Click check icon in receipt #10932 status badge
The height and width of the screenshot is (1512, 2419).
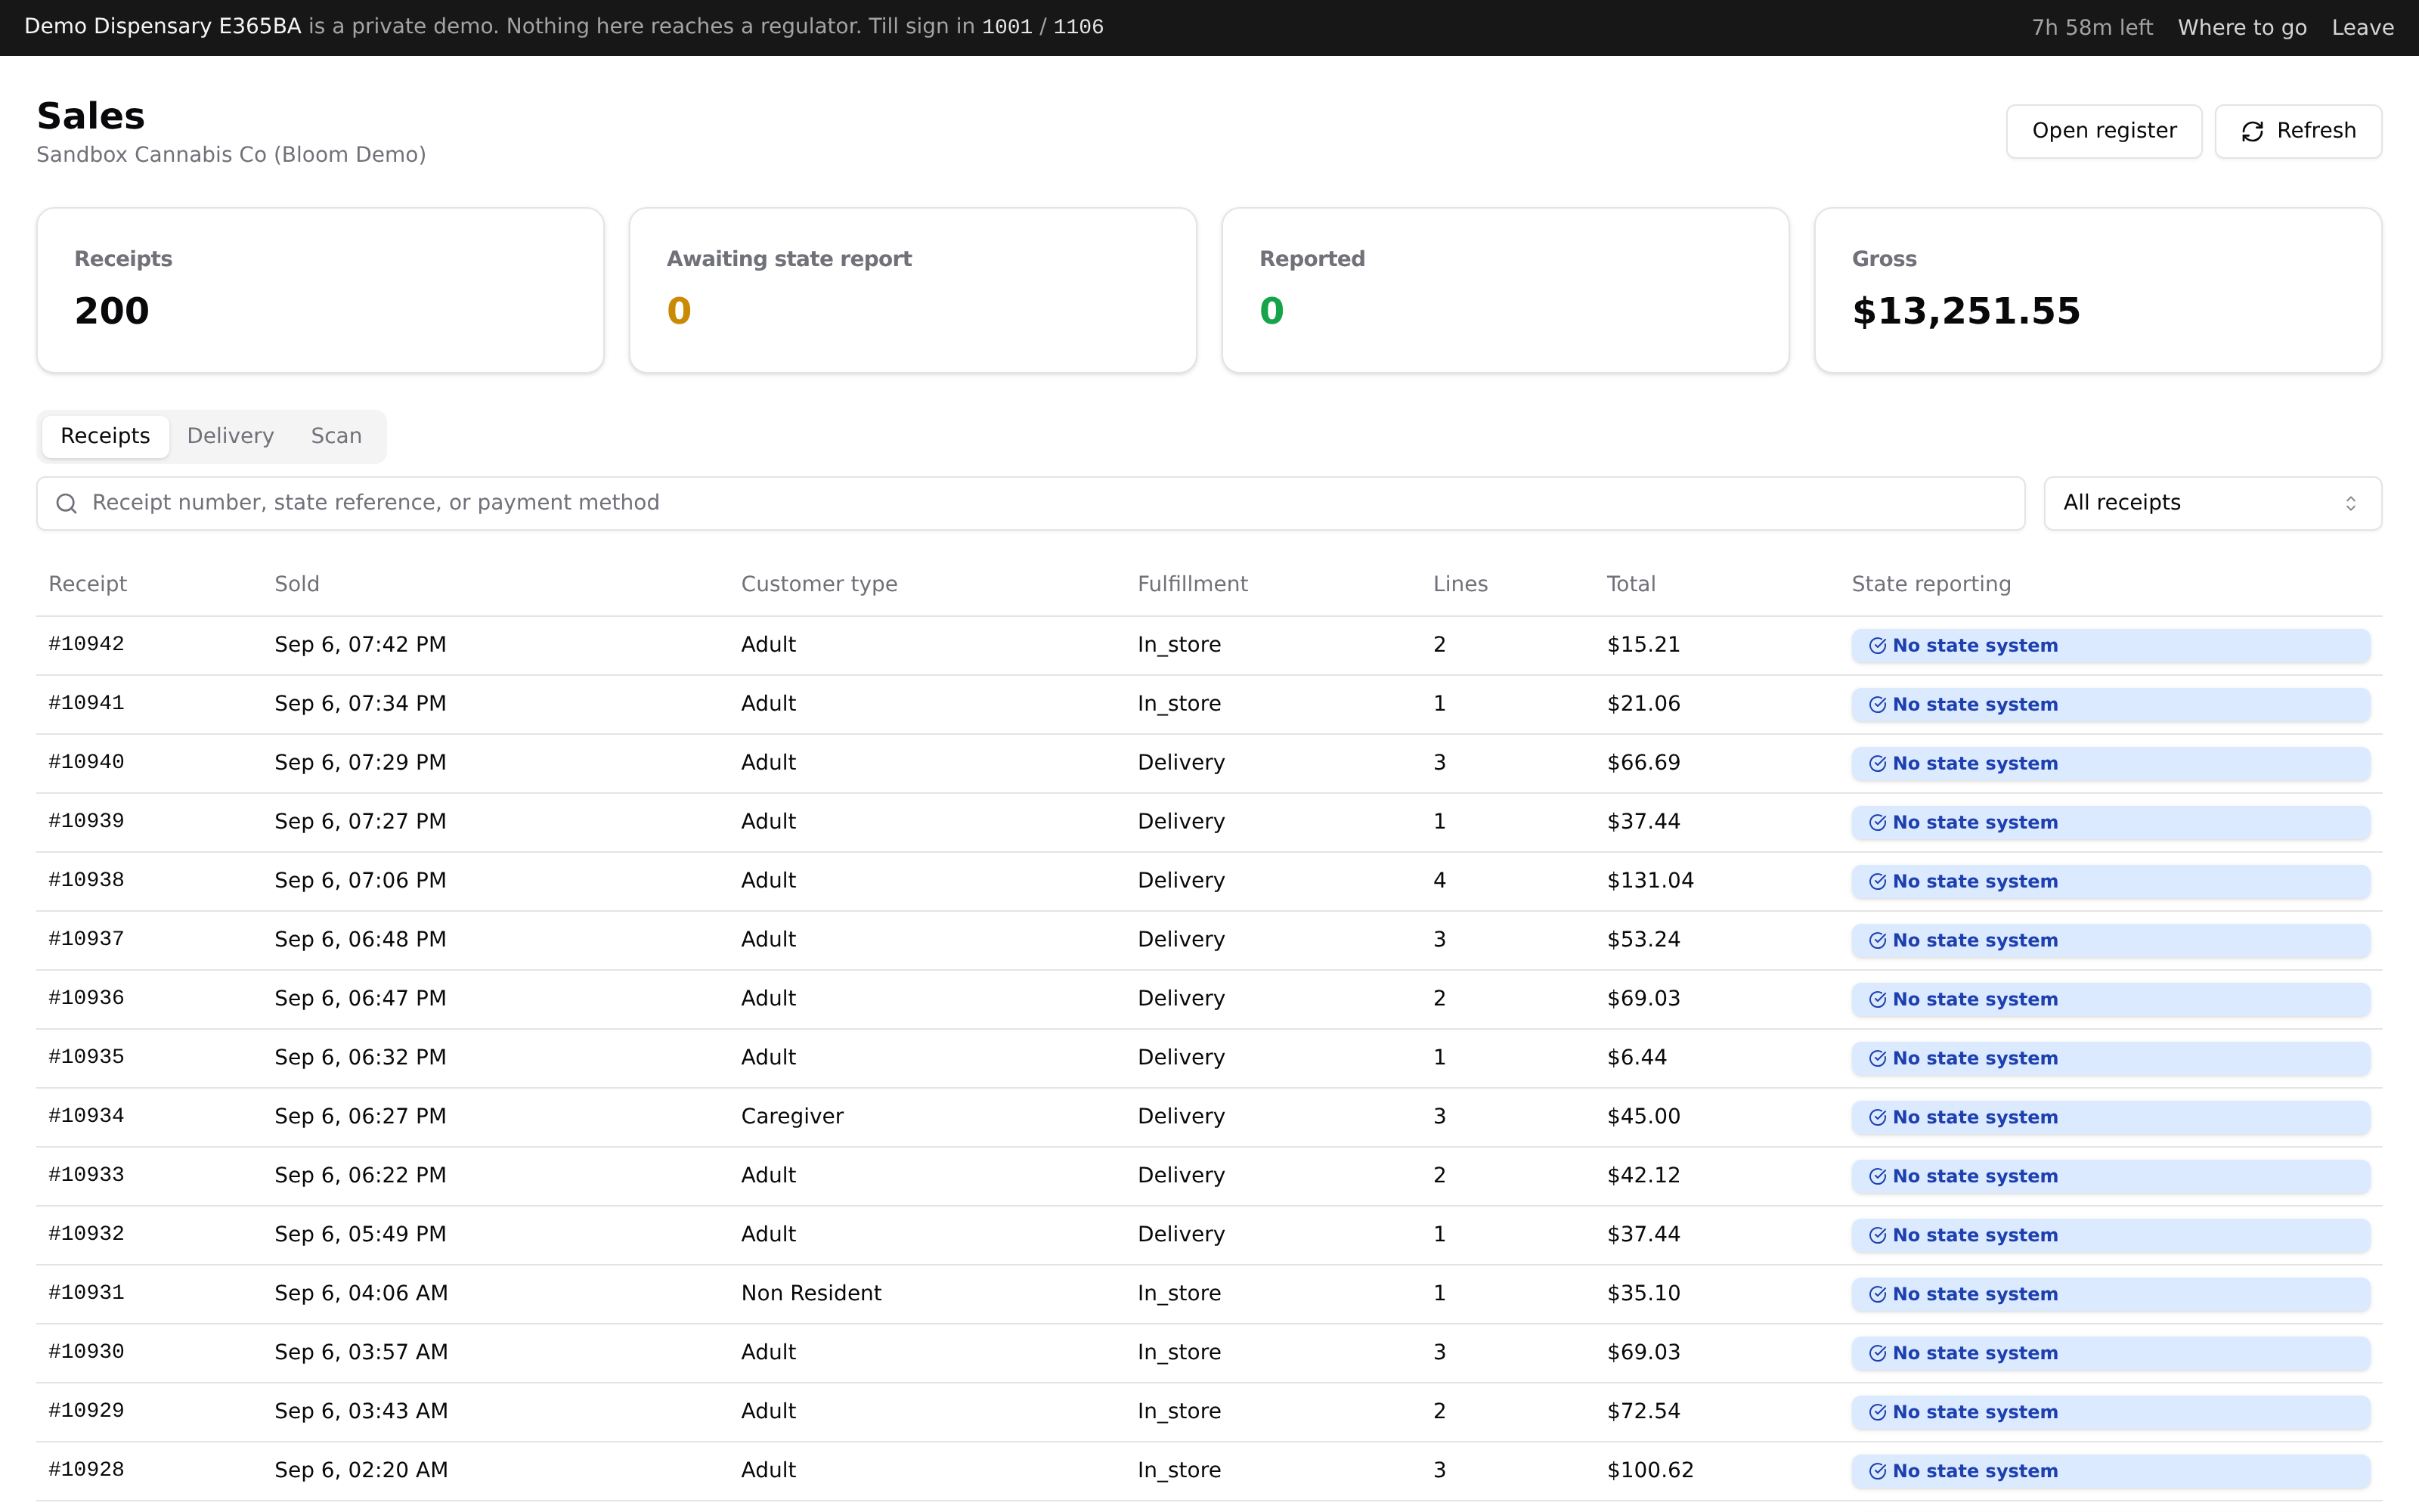click(1877, 1236)
